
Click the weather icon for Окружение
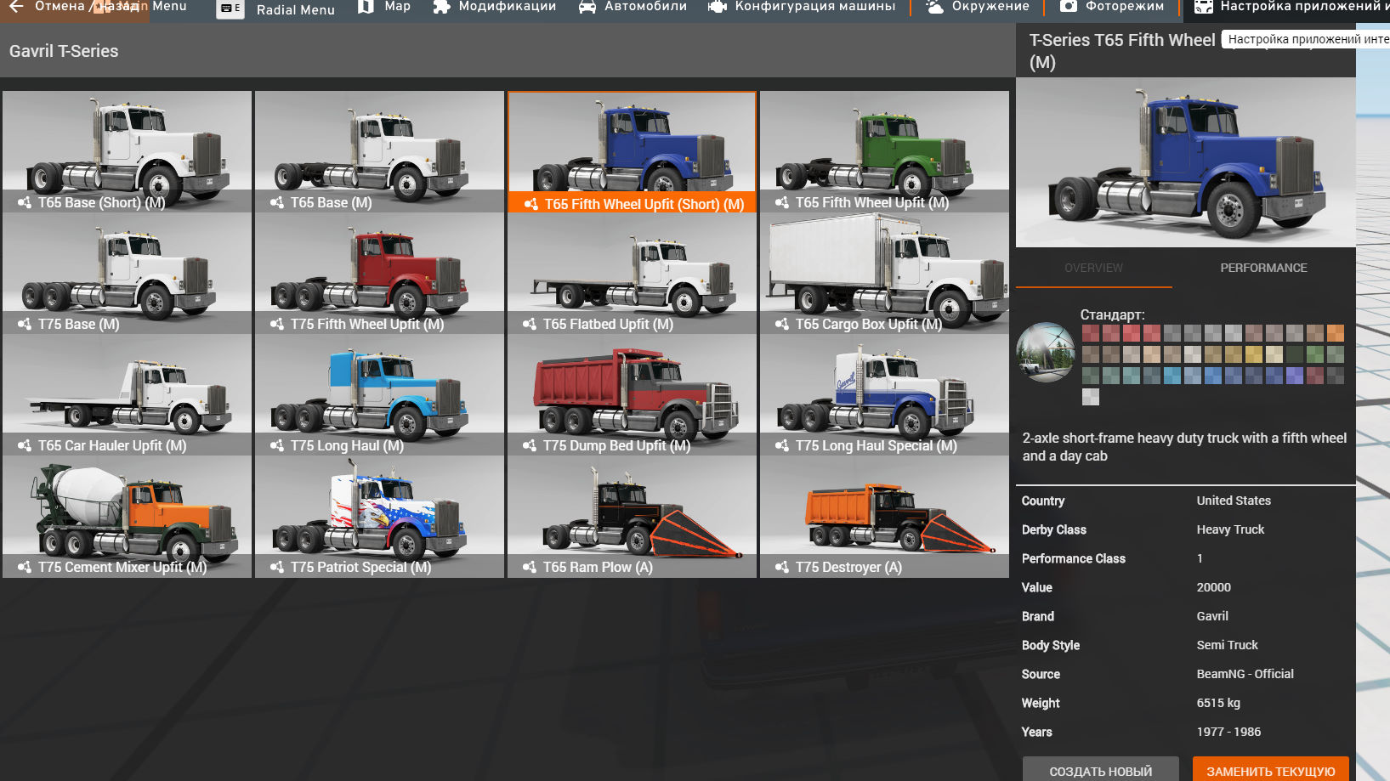(x=934, y=6)
